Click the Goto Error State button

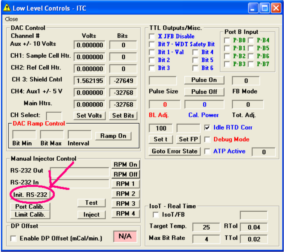175,151
